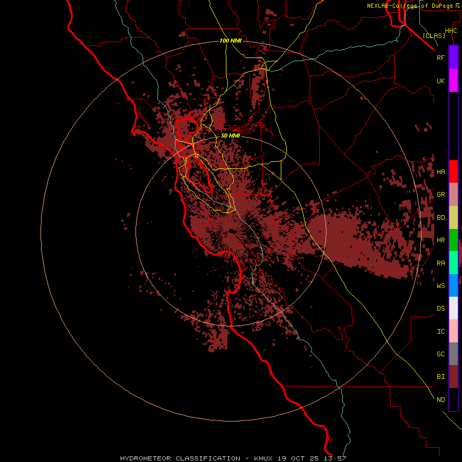Click the "UK" legend label
462x462 pixels.
click(441, 81)
